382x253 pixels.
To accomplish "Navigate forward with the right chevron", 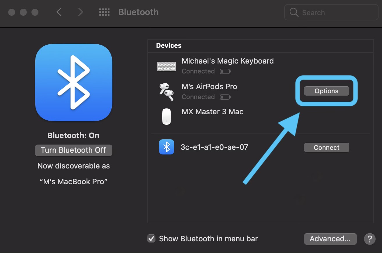I will coord(80,12).
